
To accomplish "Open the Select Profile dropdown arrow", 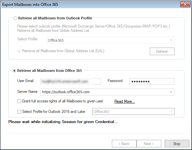I will [171, 40].
